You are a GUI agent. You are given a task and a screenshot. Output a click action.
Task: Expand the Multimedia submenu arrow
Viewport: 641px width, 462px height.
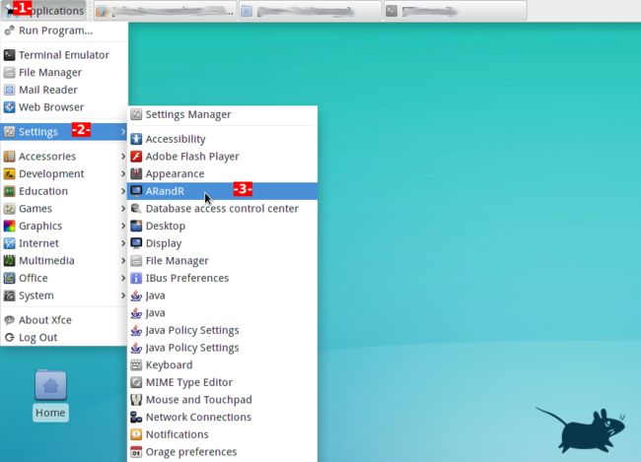(122, 261)
